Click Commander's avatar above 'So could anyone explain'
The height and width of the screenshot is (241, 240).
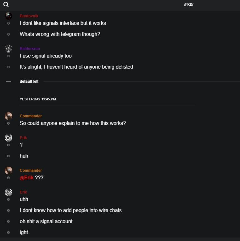click(8, 116)
